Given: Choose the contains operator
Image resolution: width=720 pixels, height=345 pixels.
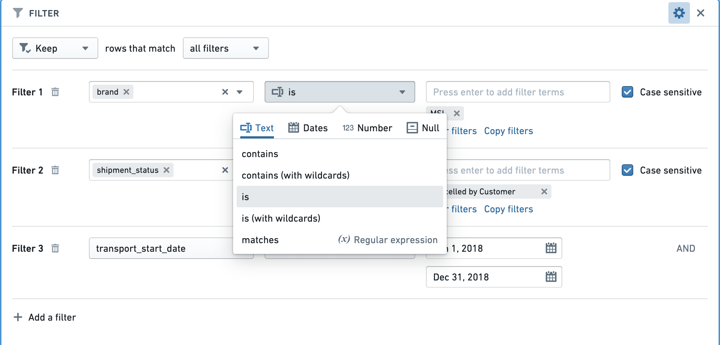Looking at the screenshot, I should point(340,154).
